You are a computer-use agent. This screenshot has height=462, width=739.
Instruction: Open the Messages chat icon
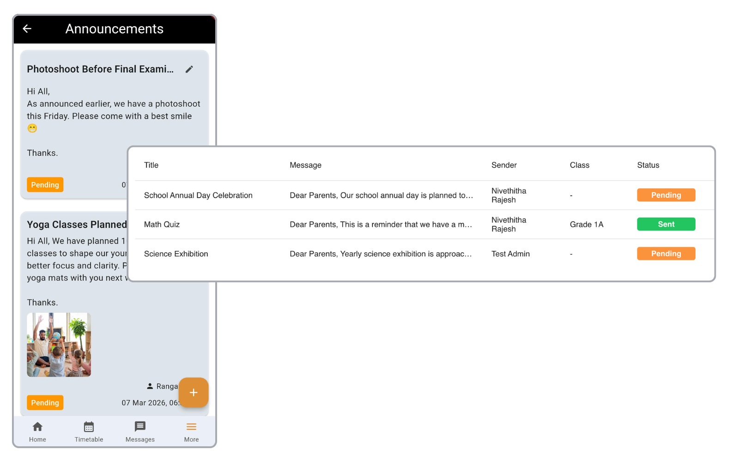pyautogui.click(x=140, y=427)
